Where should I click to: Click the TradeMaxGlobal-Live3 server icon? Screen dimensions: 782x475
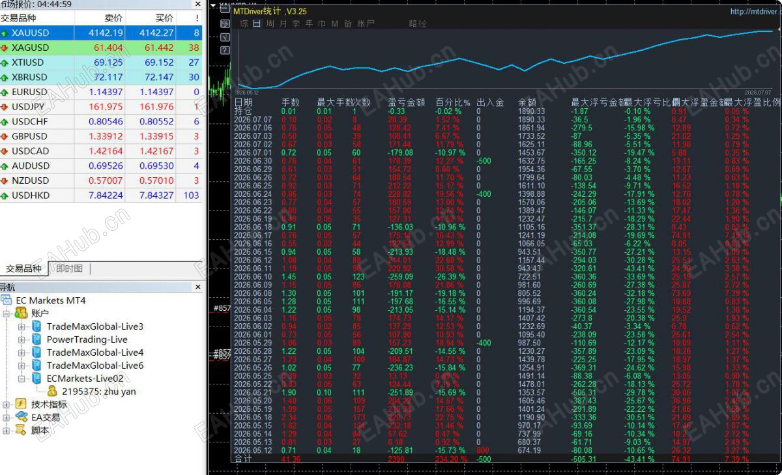coord(36,326)
